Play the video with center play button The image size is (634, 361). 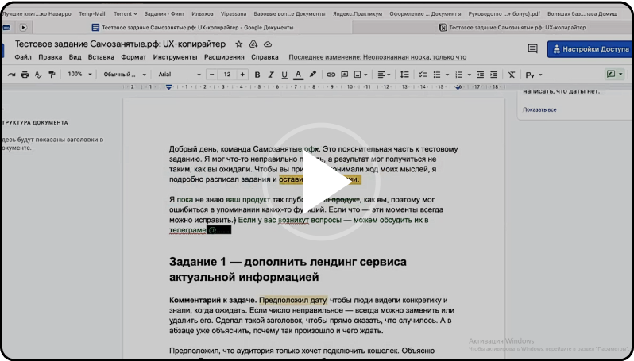click(x=322, y=182)
